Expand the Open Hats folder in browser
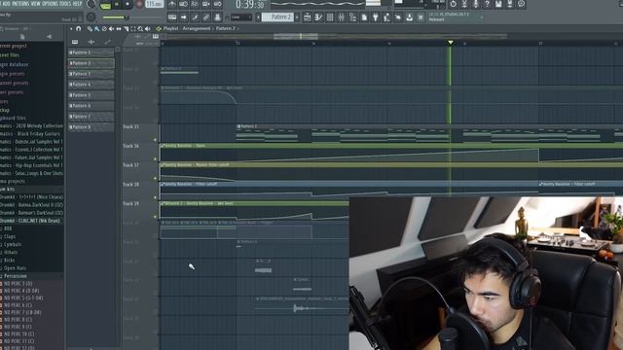 click(15, 268)
